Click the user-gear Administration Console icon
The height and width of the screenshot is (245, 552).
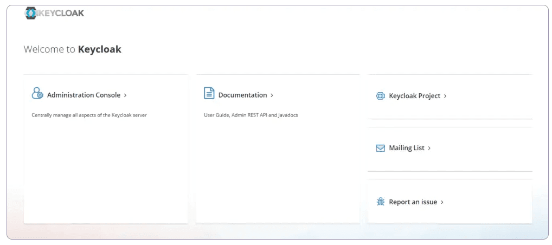click(37, 94)
